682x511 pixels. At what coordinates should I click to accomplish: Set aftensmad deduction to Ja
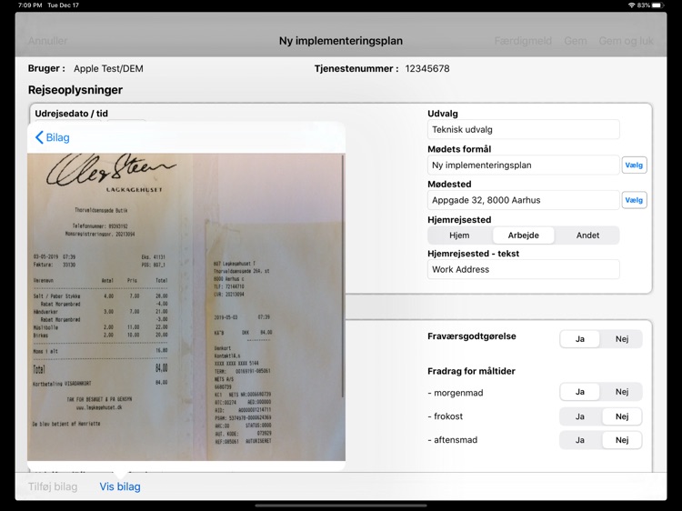tap(580, 440)
